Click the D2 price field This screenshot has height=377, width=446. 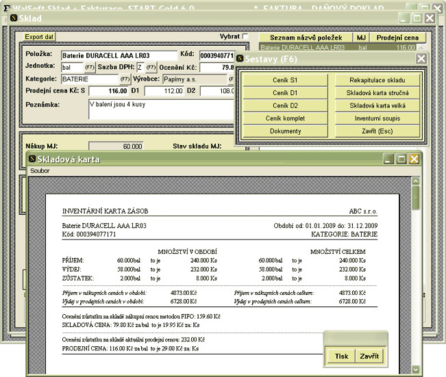[x=217, y=91]
